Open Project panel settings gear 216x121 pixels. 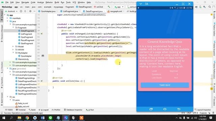point(30,11)
